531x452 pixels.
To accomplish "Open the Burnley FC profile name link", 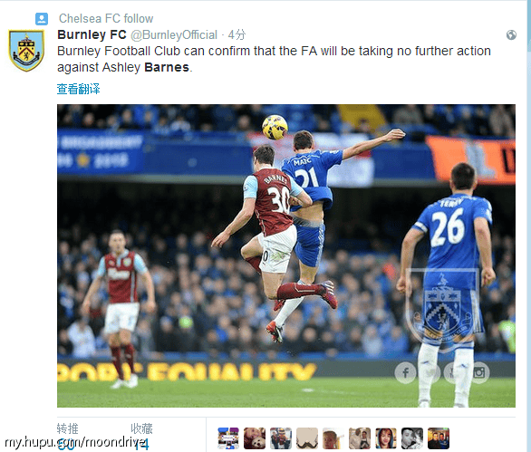I will tap(92, 34).
